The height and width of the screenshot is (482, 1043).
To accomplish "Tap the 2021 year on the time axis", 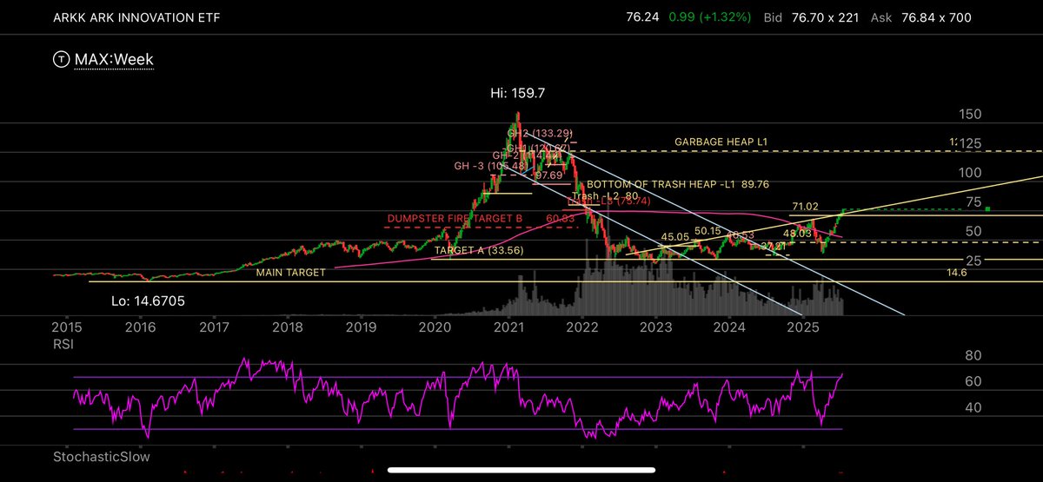I will pos(508,327).
